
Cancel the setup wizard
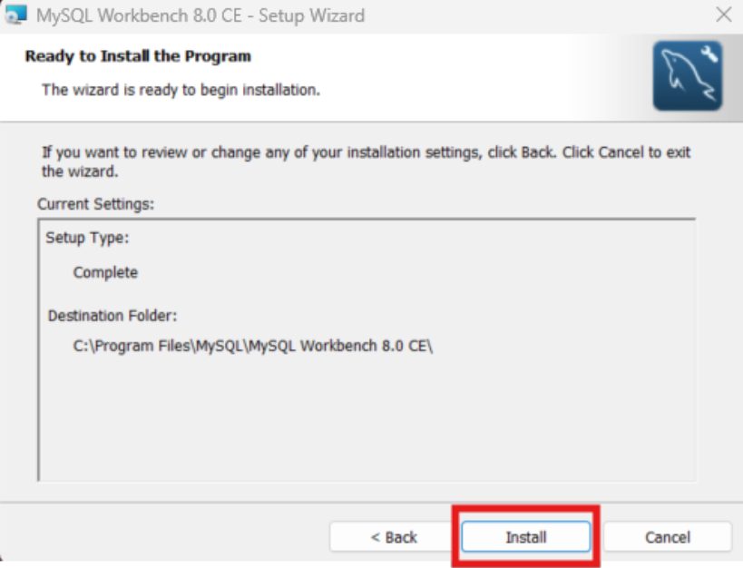tap(667, 537)
